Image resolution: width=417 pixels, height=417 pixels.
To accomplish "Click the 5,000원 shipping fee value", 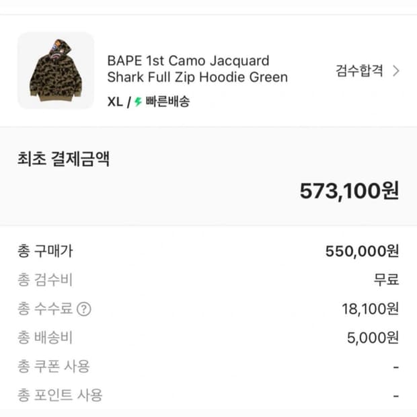I will pos(373,338).
